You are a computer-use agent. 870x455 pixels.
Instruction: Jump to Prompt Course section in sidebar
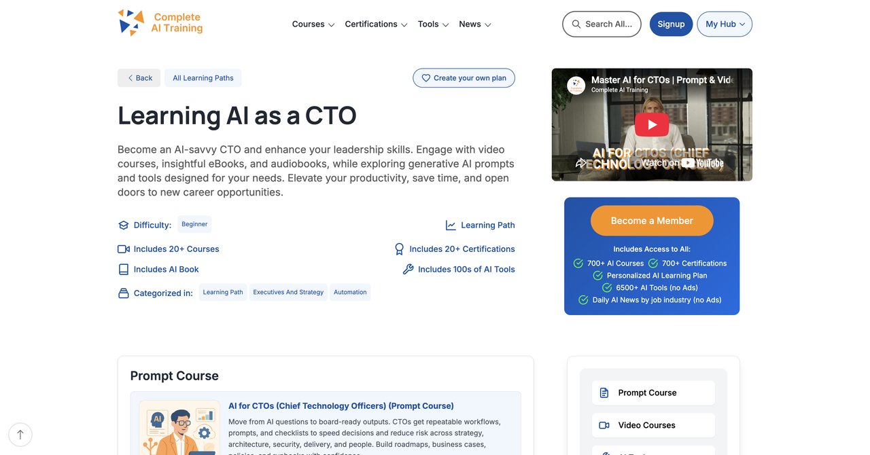653,393
